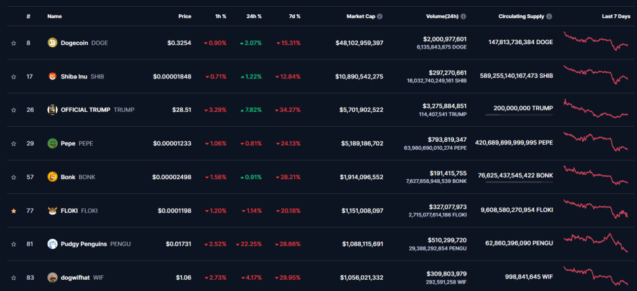The width and height of the screenshot is (637, 291).
Task: Open Pepe's last 7 days chart
Action: pos(595,141)
